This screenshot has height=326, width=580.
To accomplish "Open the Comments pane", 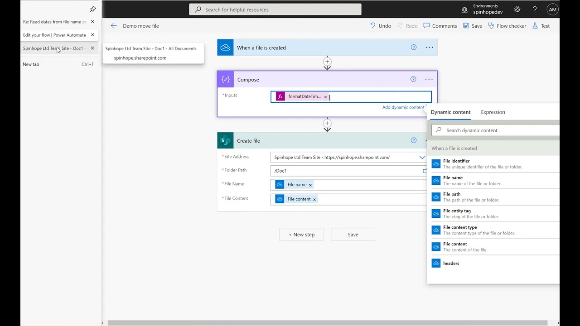I will pos(440,26).
